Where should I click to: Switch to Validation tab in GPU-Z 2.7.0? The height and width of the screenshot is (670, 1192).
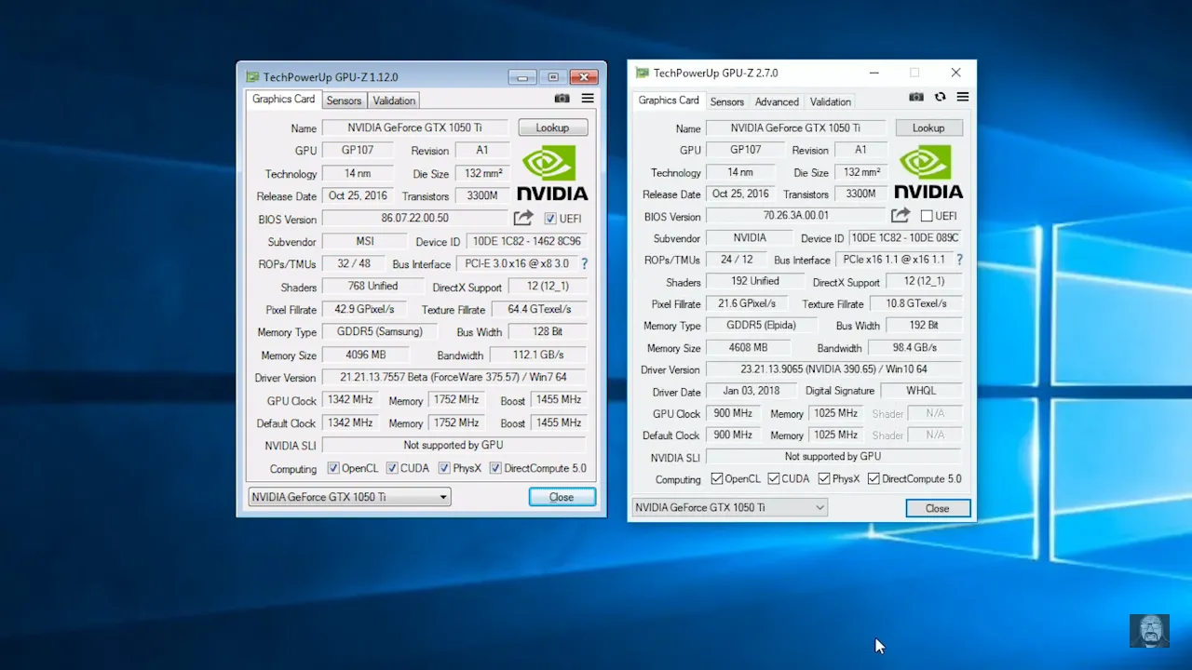(x=830, y=101)
